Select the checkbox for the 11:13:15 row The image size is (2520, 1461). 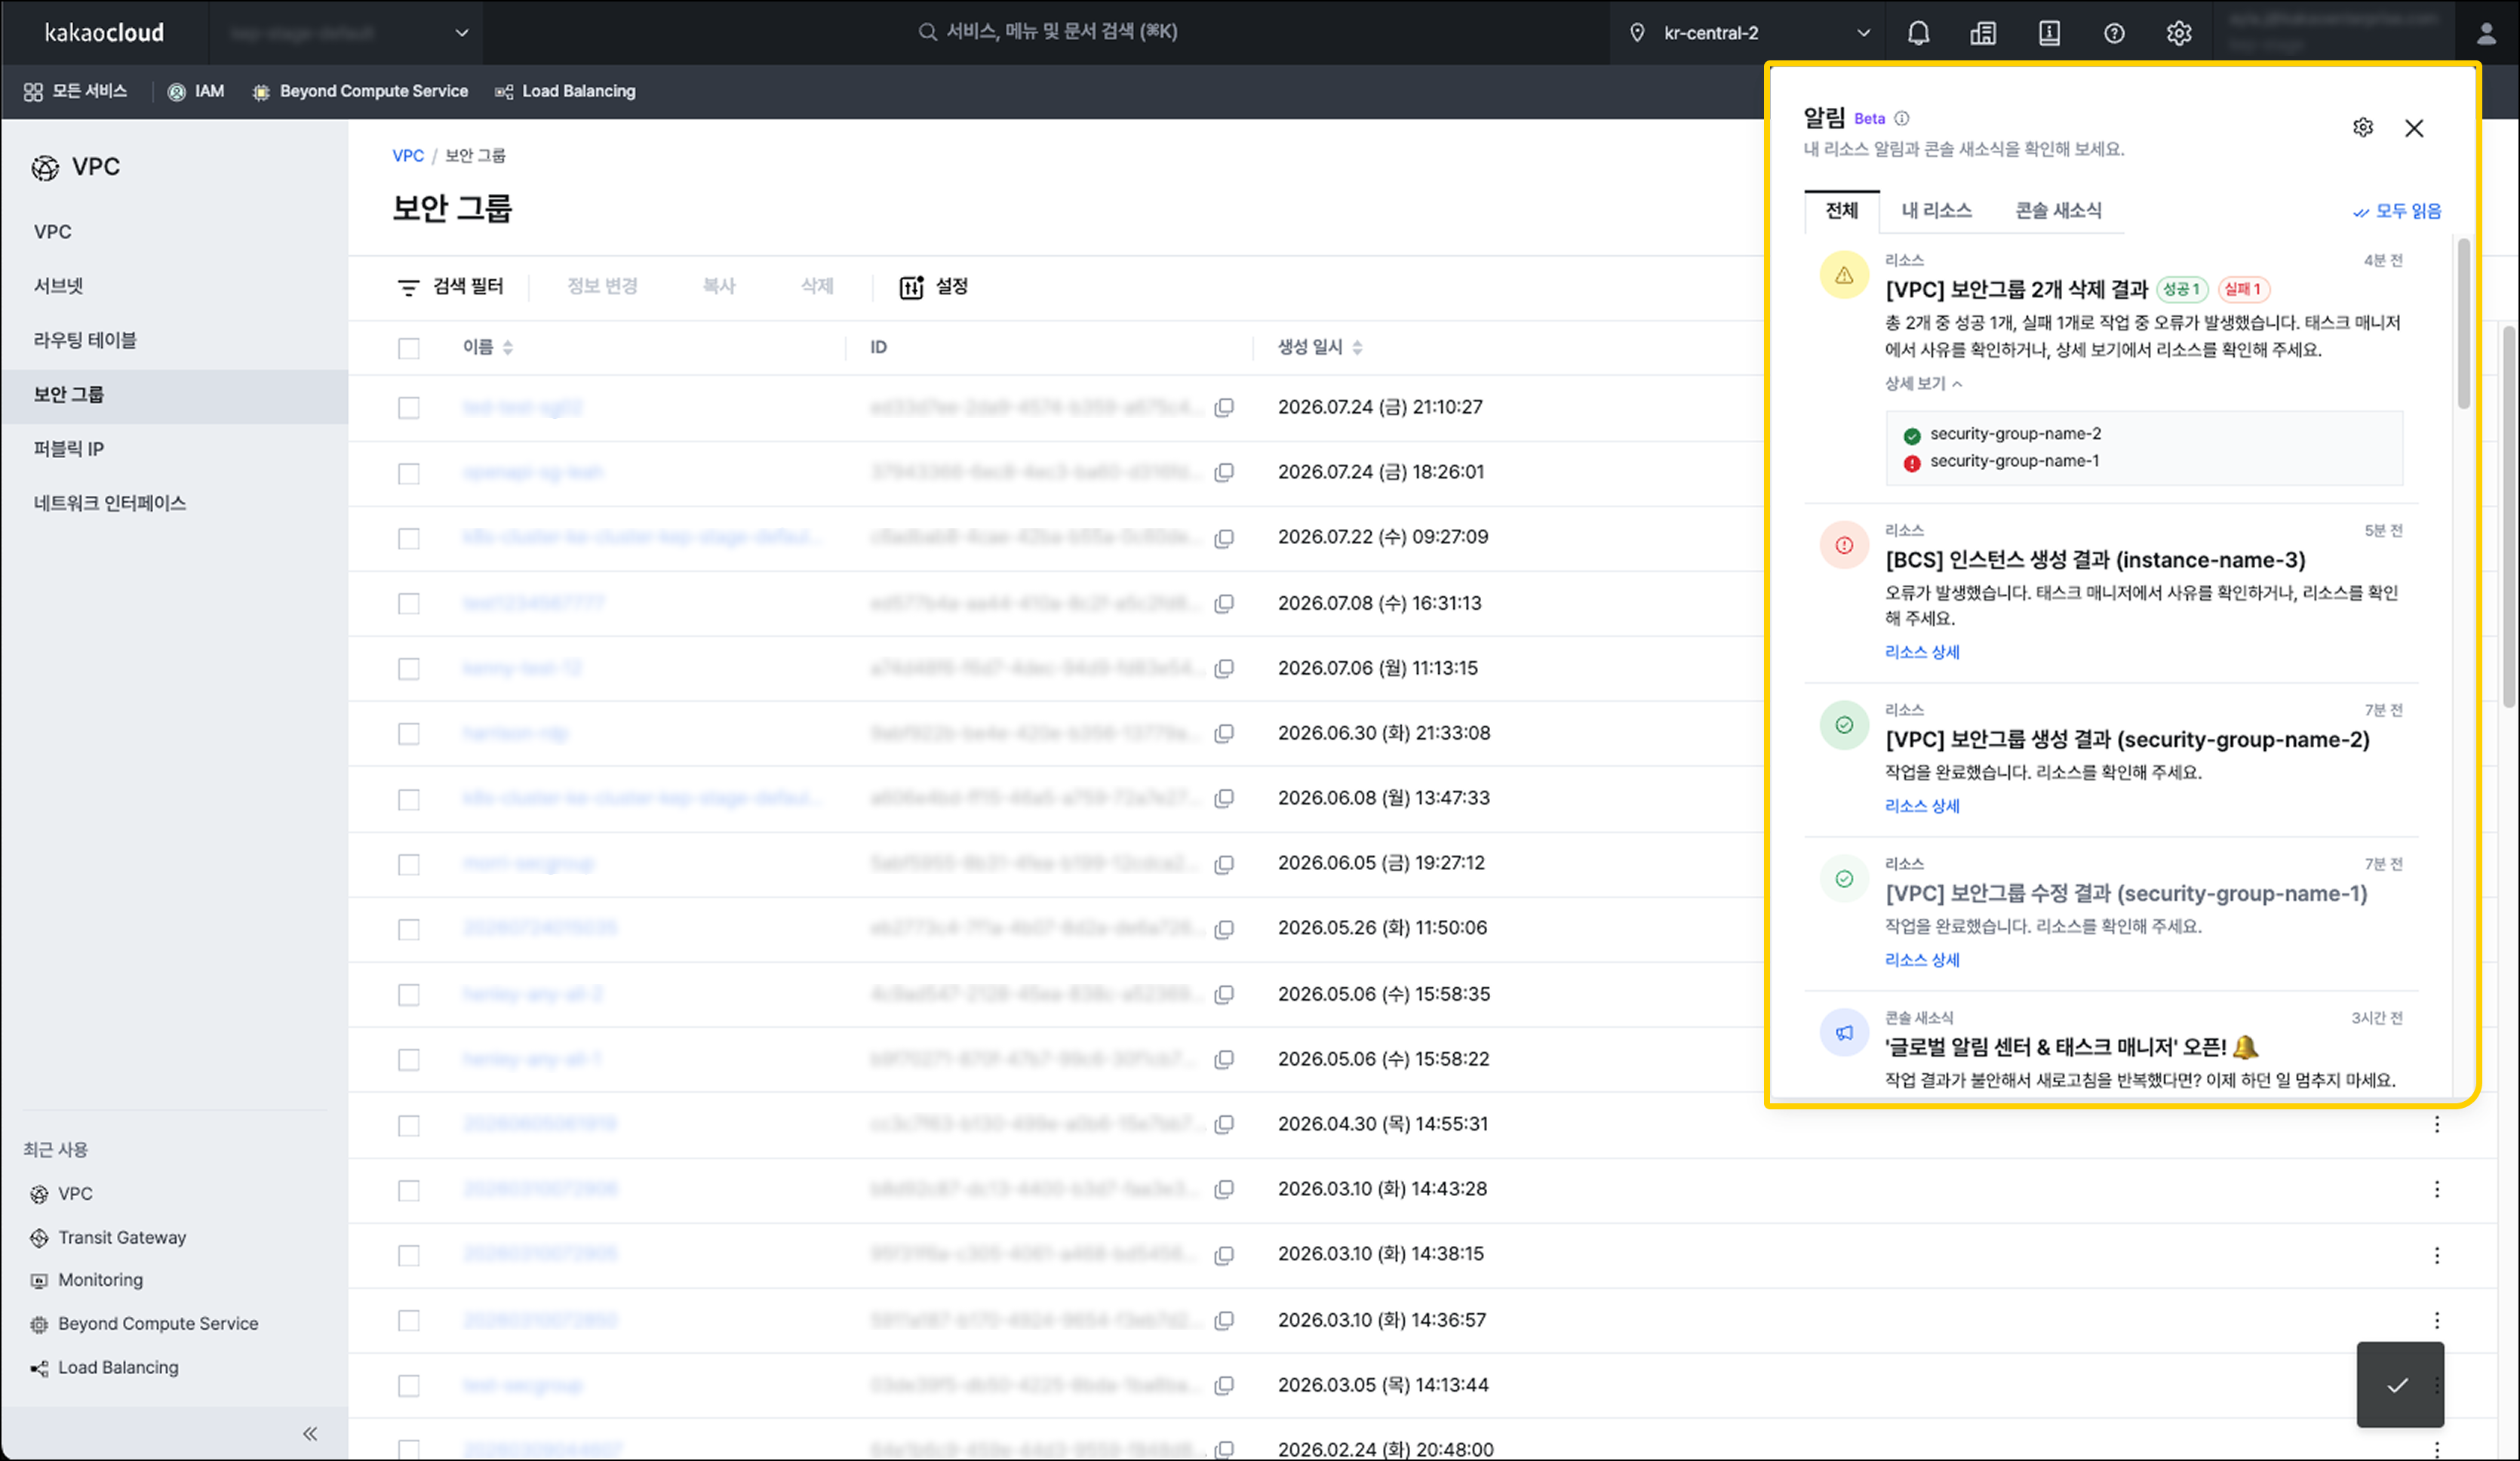pos(409,668)
